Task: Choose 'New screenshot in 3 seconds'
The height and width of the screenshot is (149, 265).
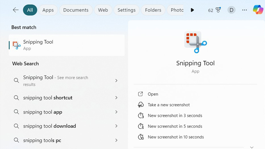Action: (175, 116)
